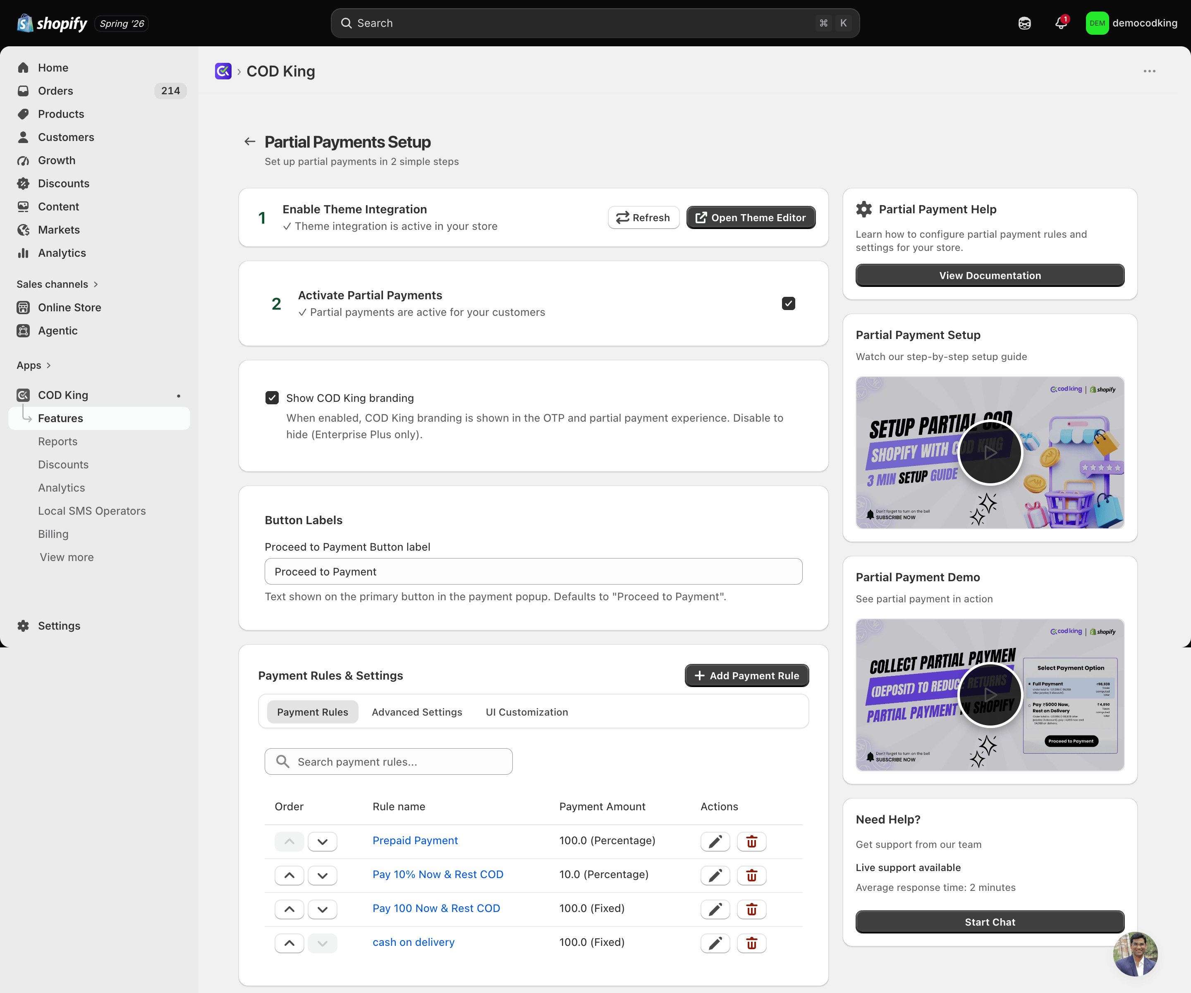Play the Partial Payment Setup video

(990, 453)
